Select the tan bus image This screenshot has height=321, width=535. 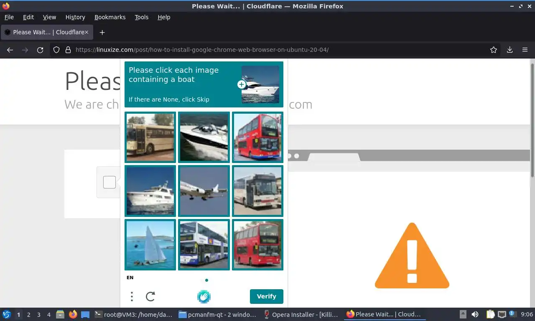[x=150, y=137]
